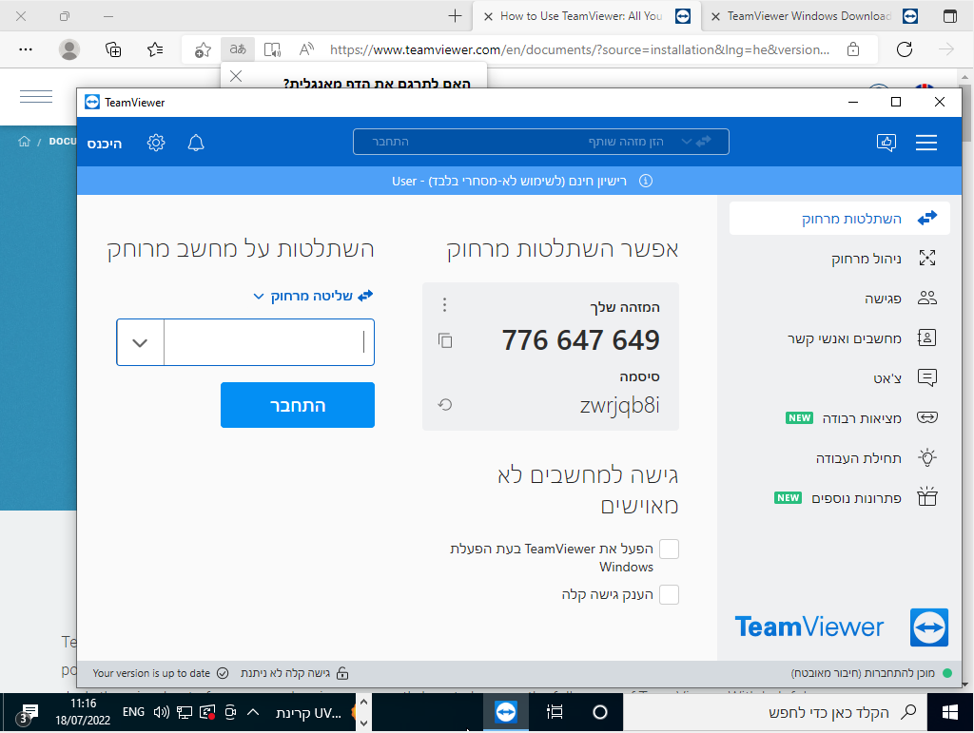This screenshot has height=733, width=974.
Task: Click the info icon in license banner
Action: (x=646, y=181)
